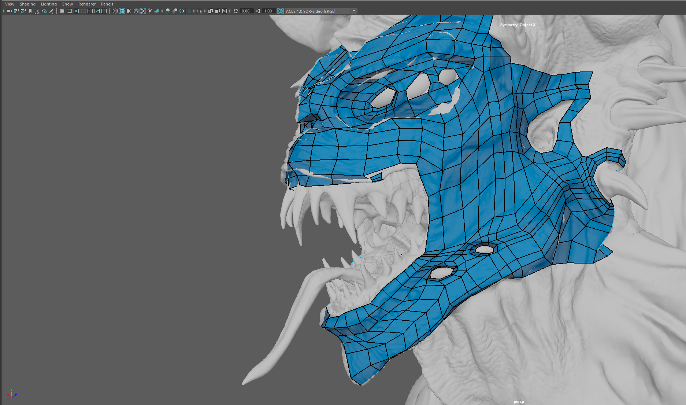Toggle Smooth Shade All mode
686x405 pixels.
click(x=122, y=11)
